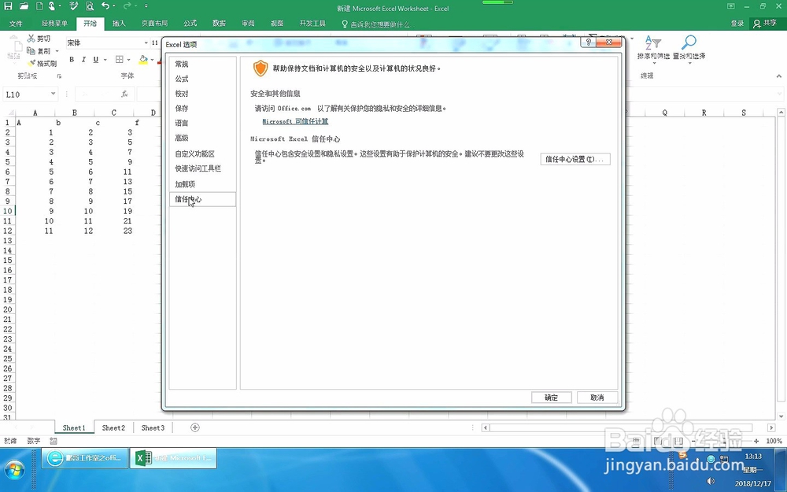Select Add-ins (加载项) in Excel Options
This screenshot has width=787, height=492.
pos(202,184)
